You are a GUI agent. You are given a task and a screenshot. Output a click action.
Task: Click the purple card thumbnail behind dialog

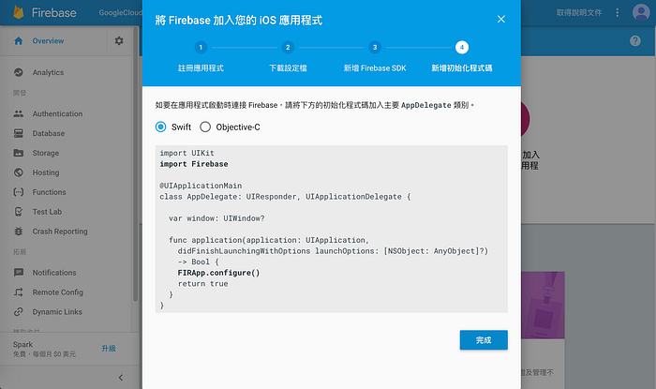543,305
